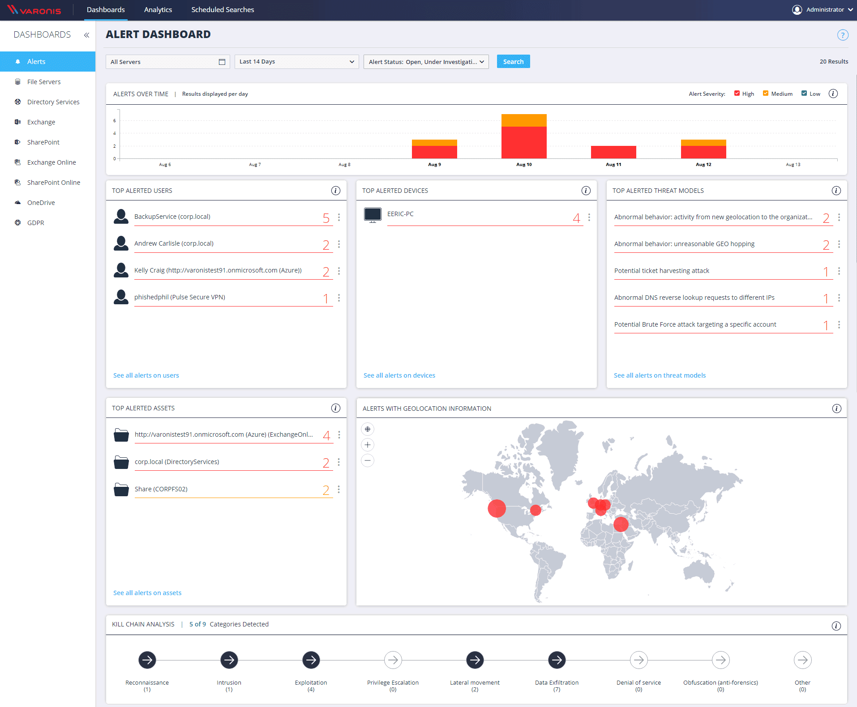Expand the Last 14 Days dropdown
Image resolution: width=857 pixels, height=707 pixels.
[296, 62]
